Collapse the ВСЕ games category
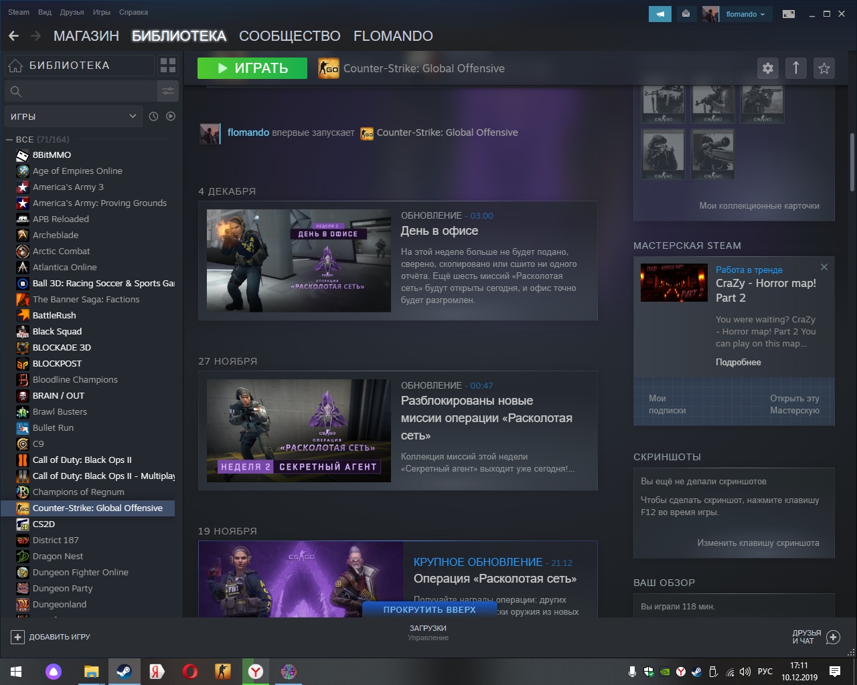The width and height of the screenshot is (857, 685). (9, 140)
